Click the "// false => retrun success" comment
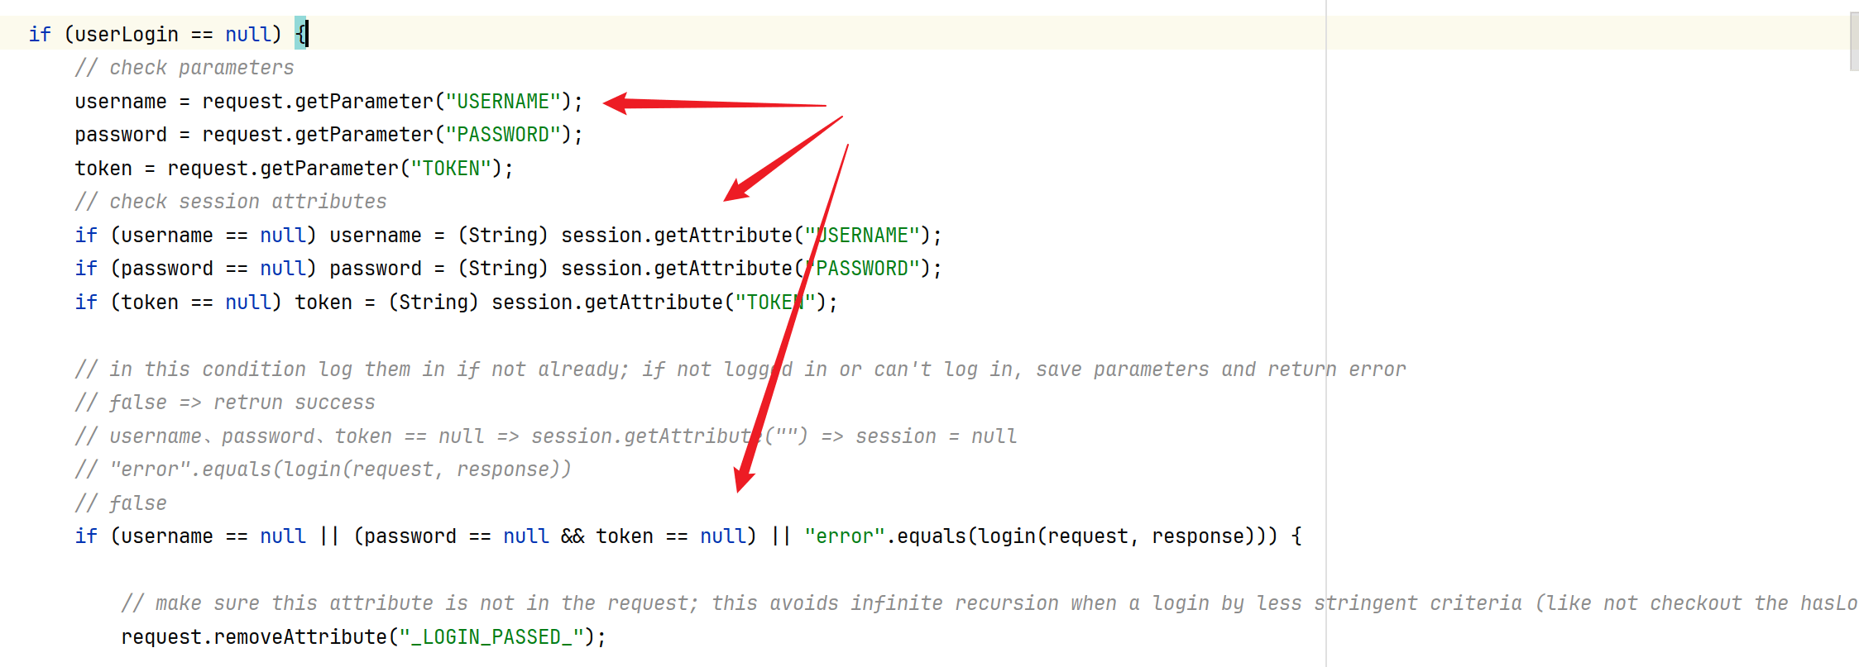Viewport: 1859px width, 667px height. [x=225, y=403]
